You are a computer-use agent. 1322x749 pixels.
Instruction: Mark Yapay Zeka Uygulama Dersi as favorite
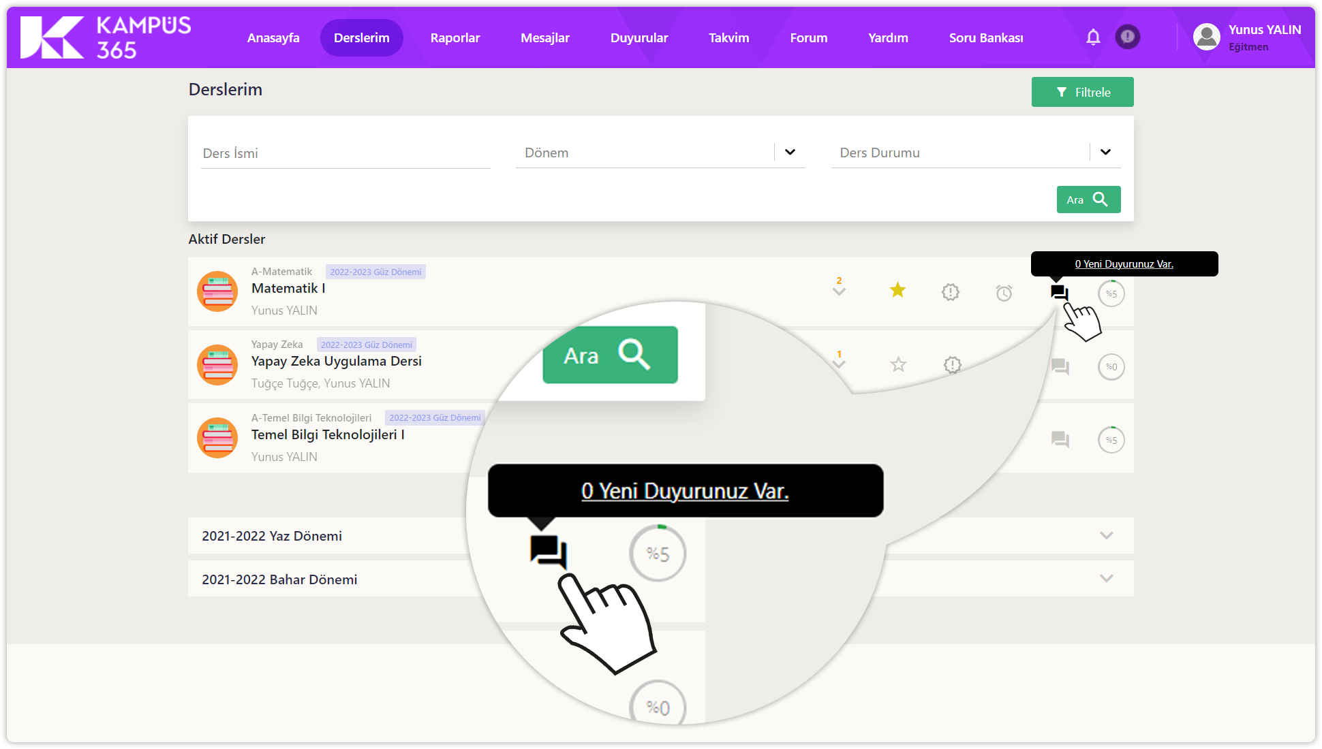[x=898, y=365]
